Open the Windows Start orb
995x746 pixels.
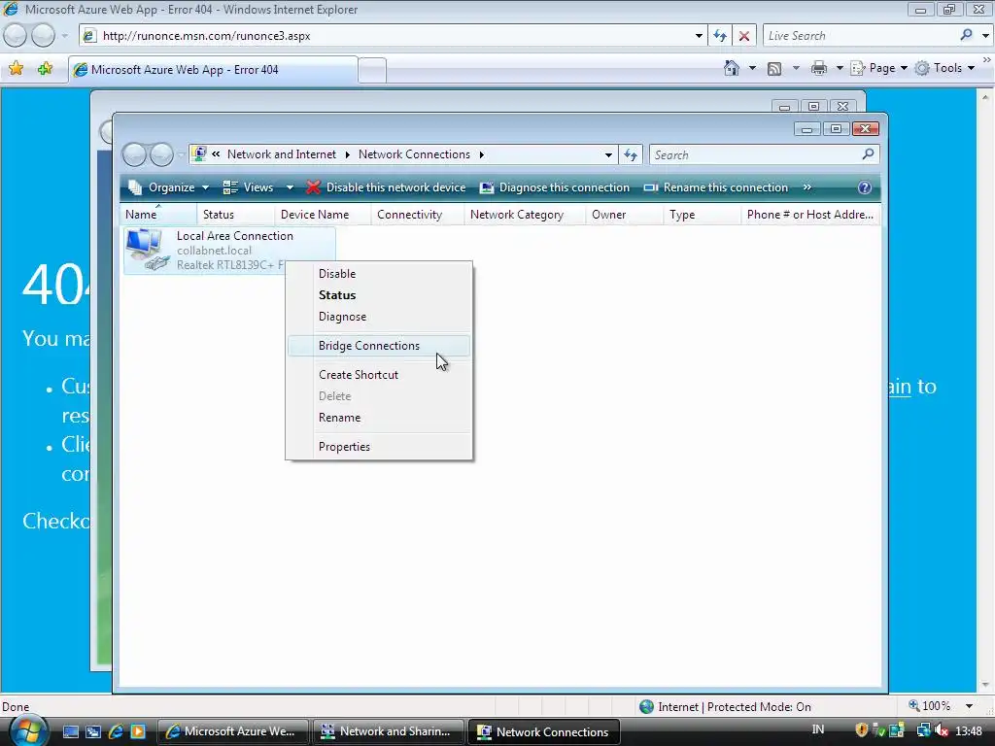tap(27, 730)
